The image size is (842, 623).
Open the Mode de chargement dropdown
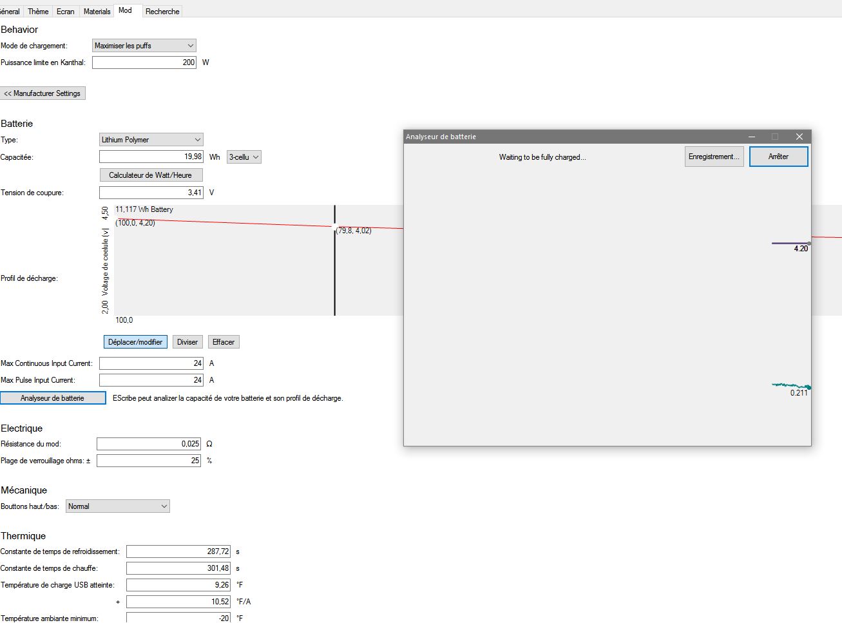144,46
